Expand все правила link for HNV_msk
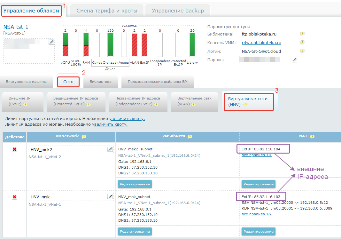Screen dimensions: 341x239 (257, 214)
